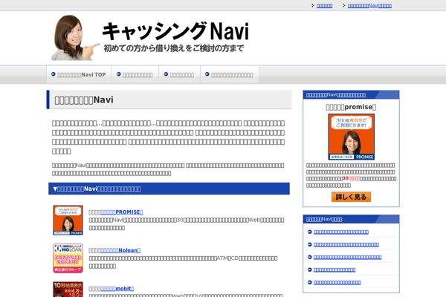Open the short top bar link left of the Navi link
The width and height of the screenshot is (446, 297).
point(325,6)
